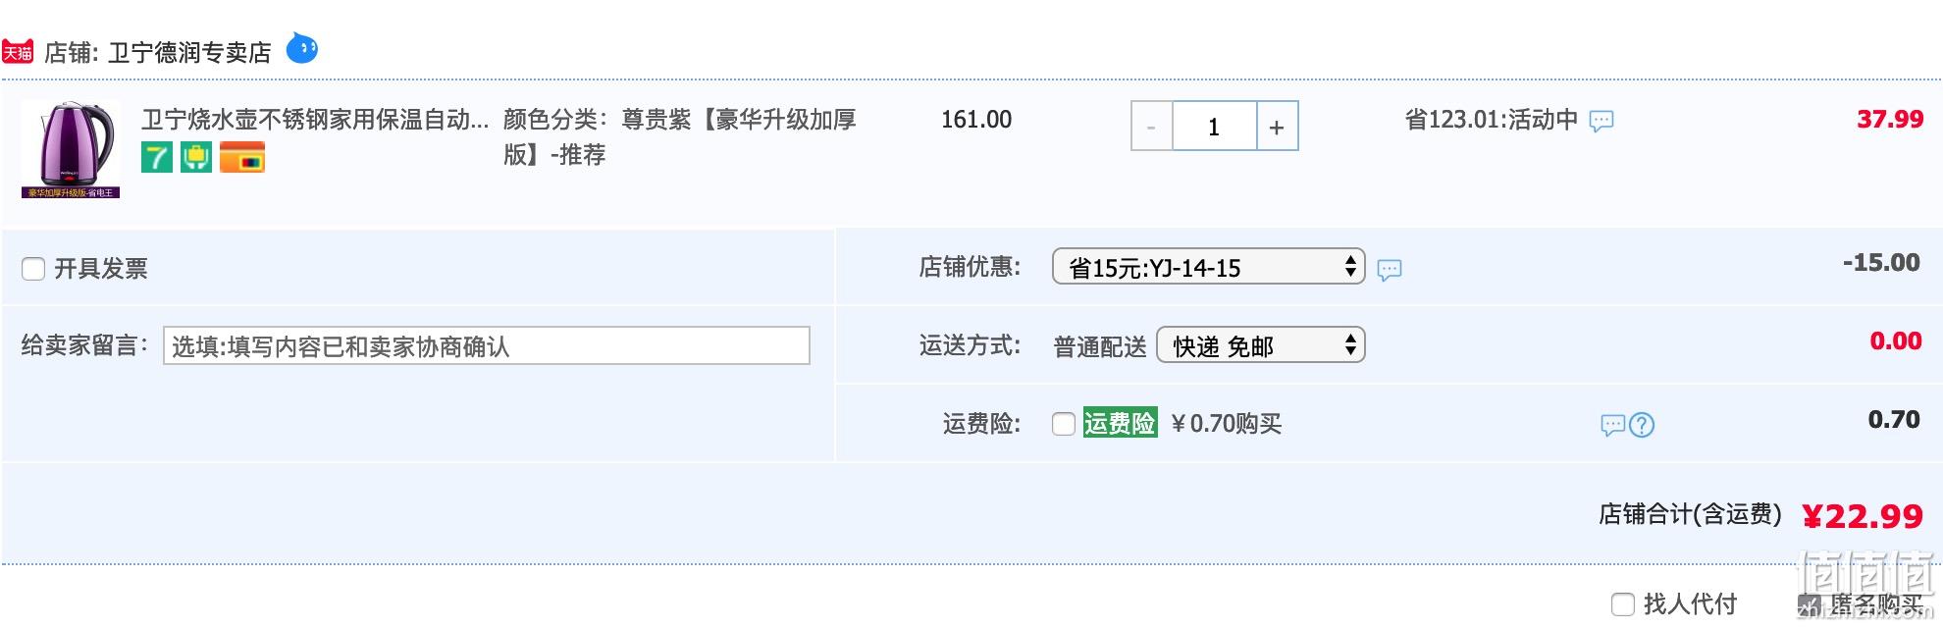The image size is (1943, 628).
Task: Enable the 运费险 shipping insurance checkbox
Action: click(1064, 424)
